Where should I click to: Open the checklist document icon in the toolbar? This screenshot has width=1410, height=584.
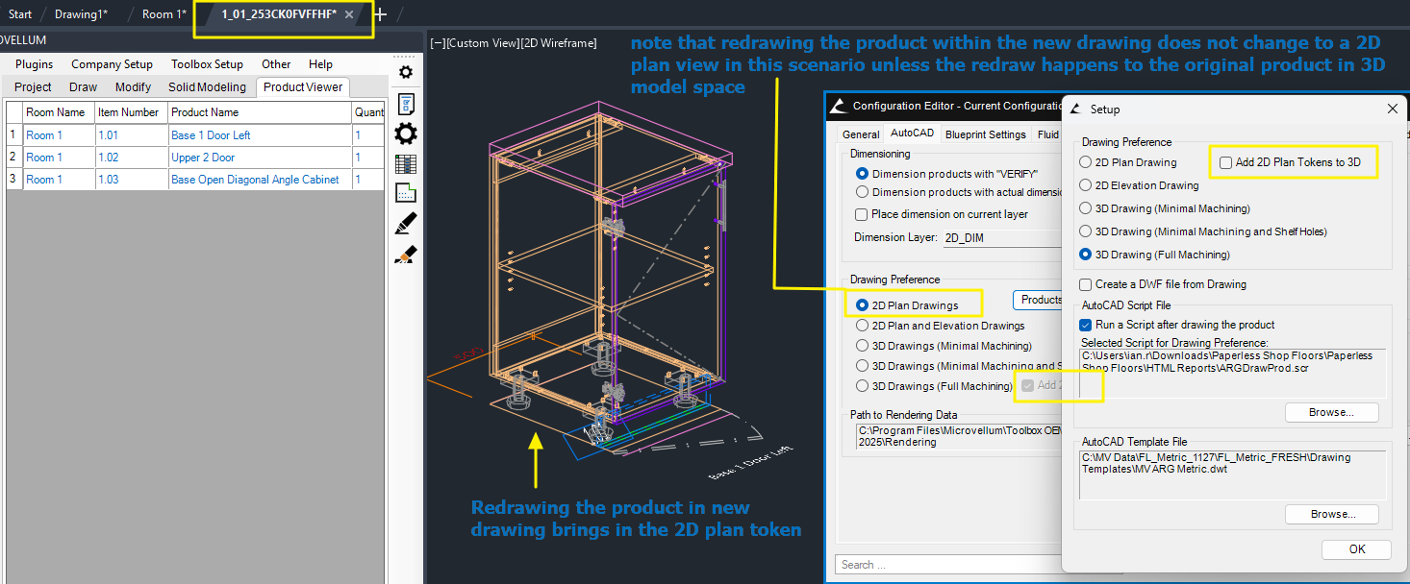[x=406, y=103]
